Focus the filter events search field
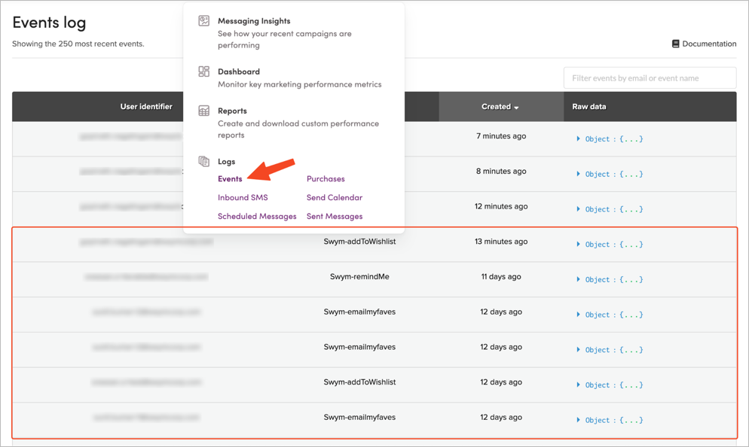Screen dimensions: 749x447 (650, 78)
